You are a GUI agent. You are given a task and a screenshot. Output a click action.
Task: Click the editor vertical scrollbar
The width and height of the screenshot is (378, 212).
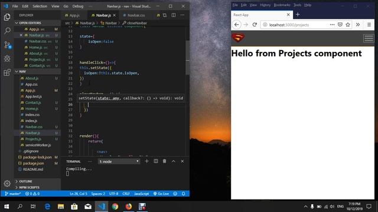pos(188,58)
